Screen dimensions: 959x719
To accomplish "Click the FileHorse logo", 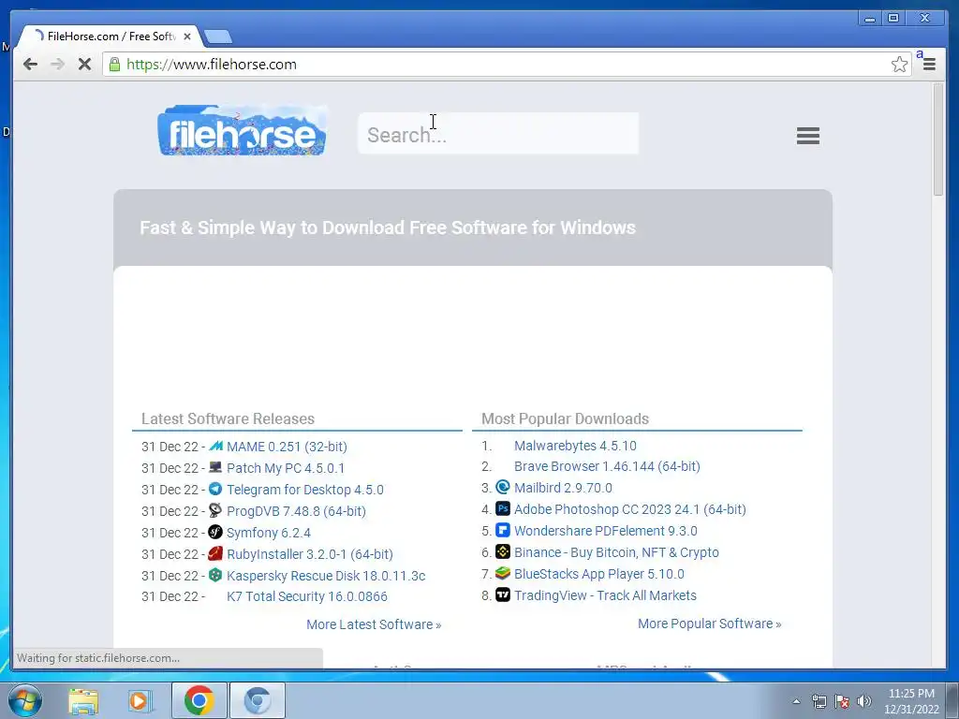I will click(x=242, y=130).
